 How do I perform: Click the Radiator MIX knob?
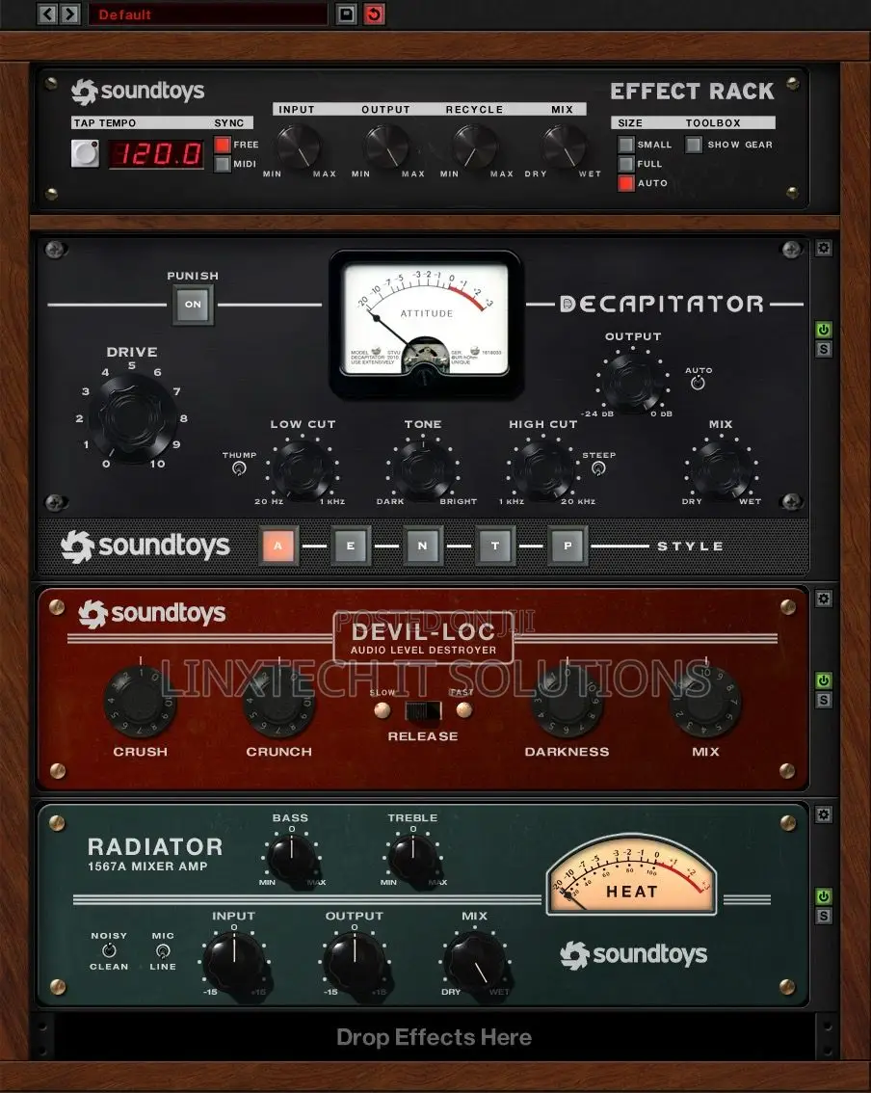[475, 964]
